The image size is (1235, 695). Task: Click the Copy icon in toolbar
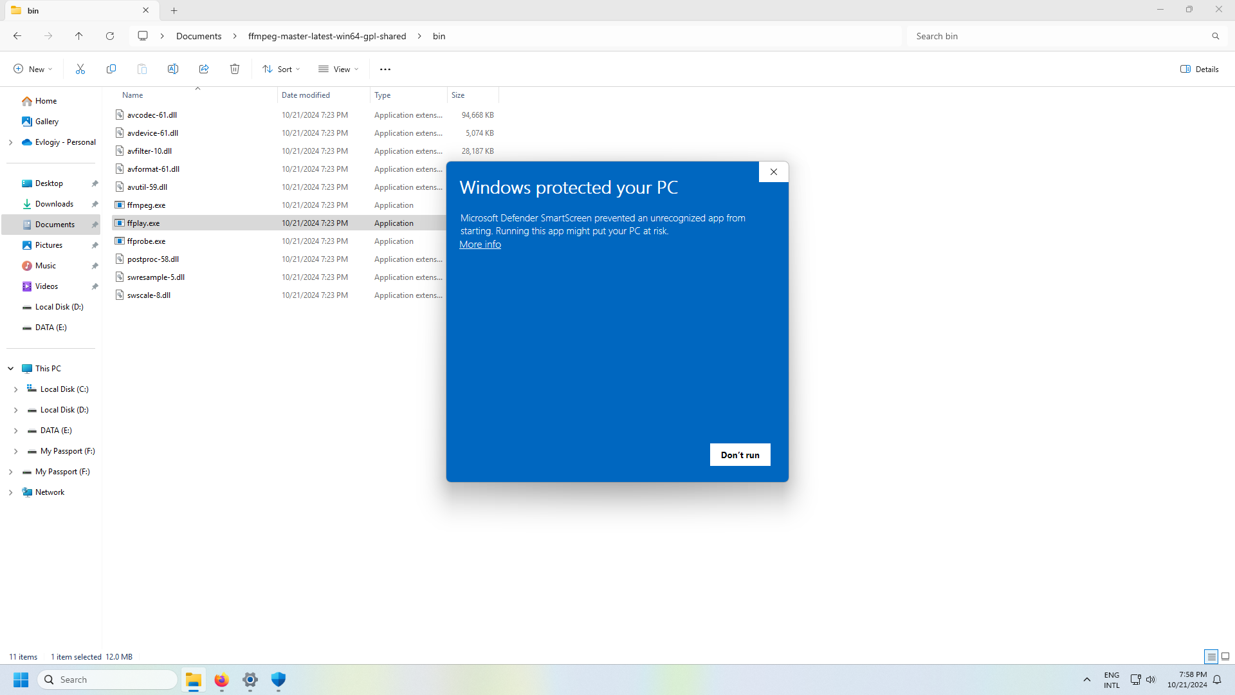tap(111, 69)
